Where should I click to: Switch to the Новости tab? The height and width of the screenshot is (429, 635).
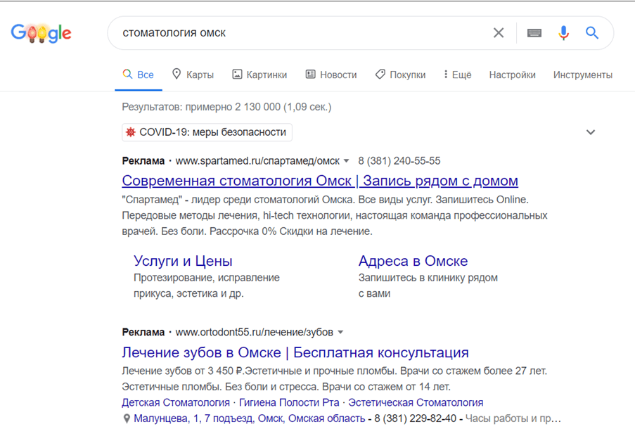tap(331, 75)
